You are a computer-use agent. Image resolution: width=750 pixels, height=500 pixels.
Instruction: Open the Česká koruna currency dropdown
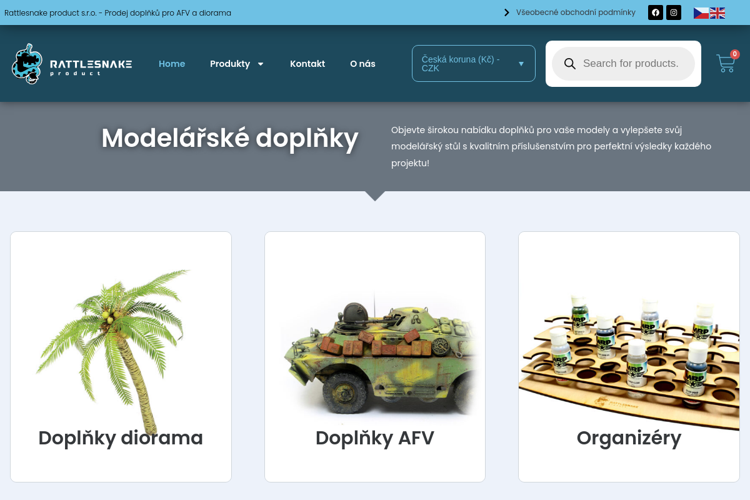(x=474, y=63)
